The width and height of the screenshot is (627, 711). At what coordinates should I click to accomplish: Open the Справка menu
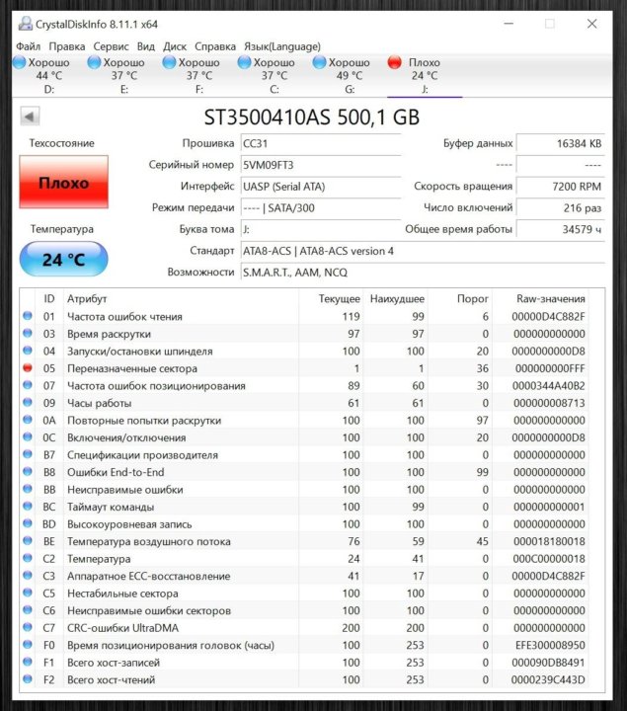click(214, 46)
